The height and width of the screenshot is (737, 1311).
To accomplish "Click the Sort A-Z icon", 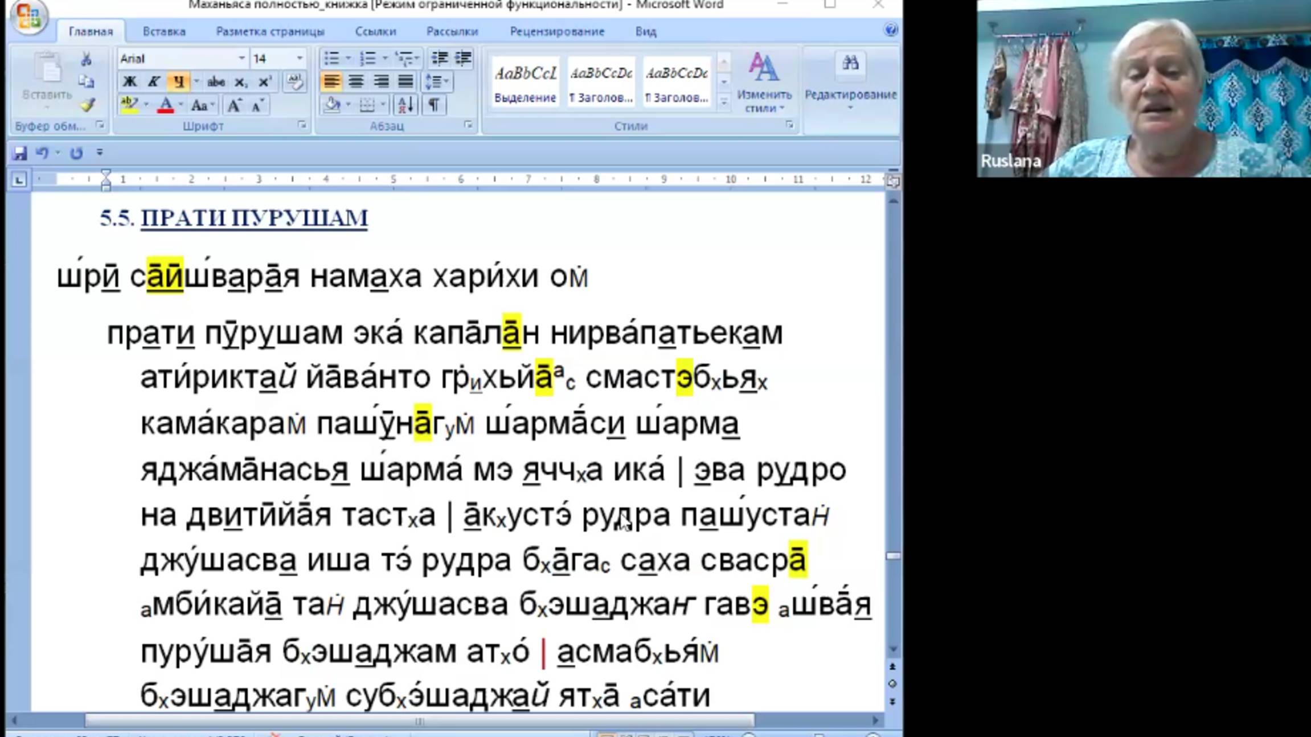I will click(x=405, y=105).
